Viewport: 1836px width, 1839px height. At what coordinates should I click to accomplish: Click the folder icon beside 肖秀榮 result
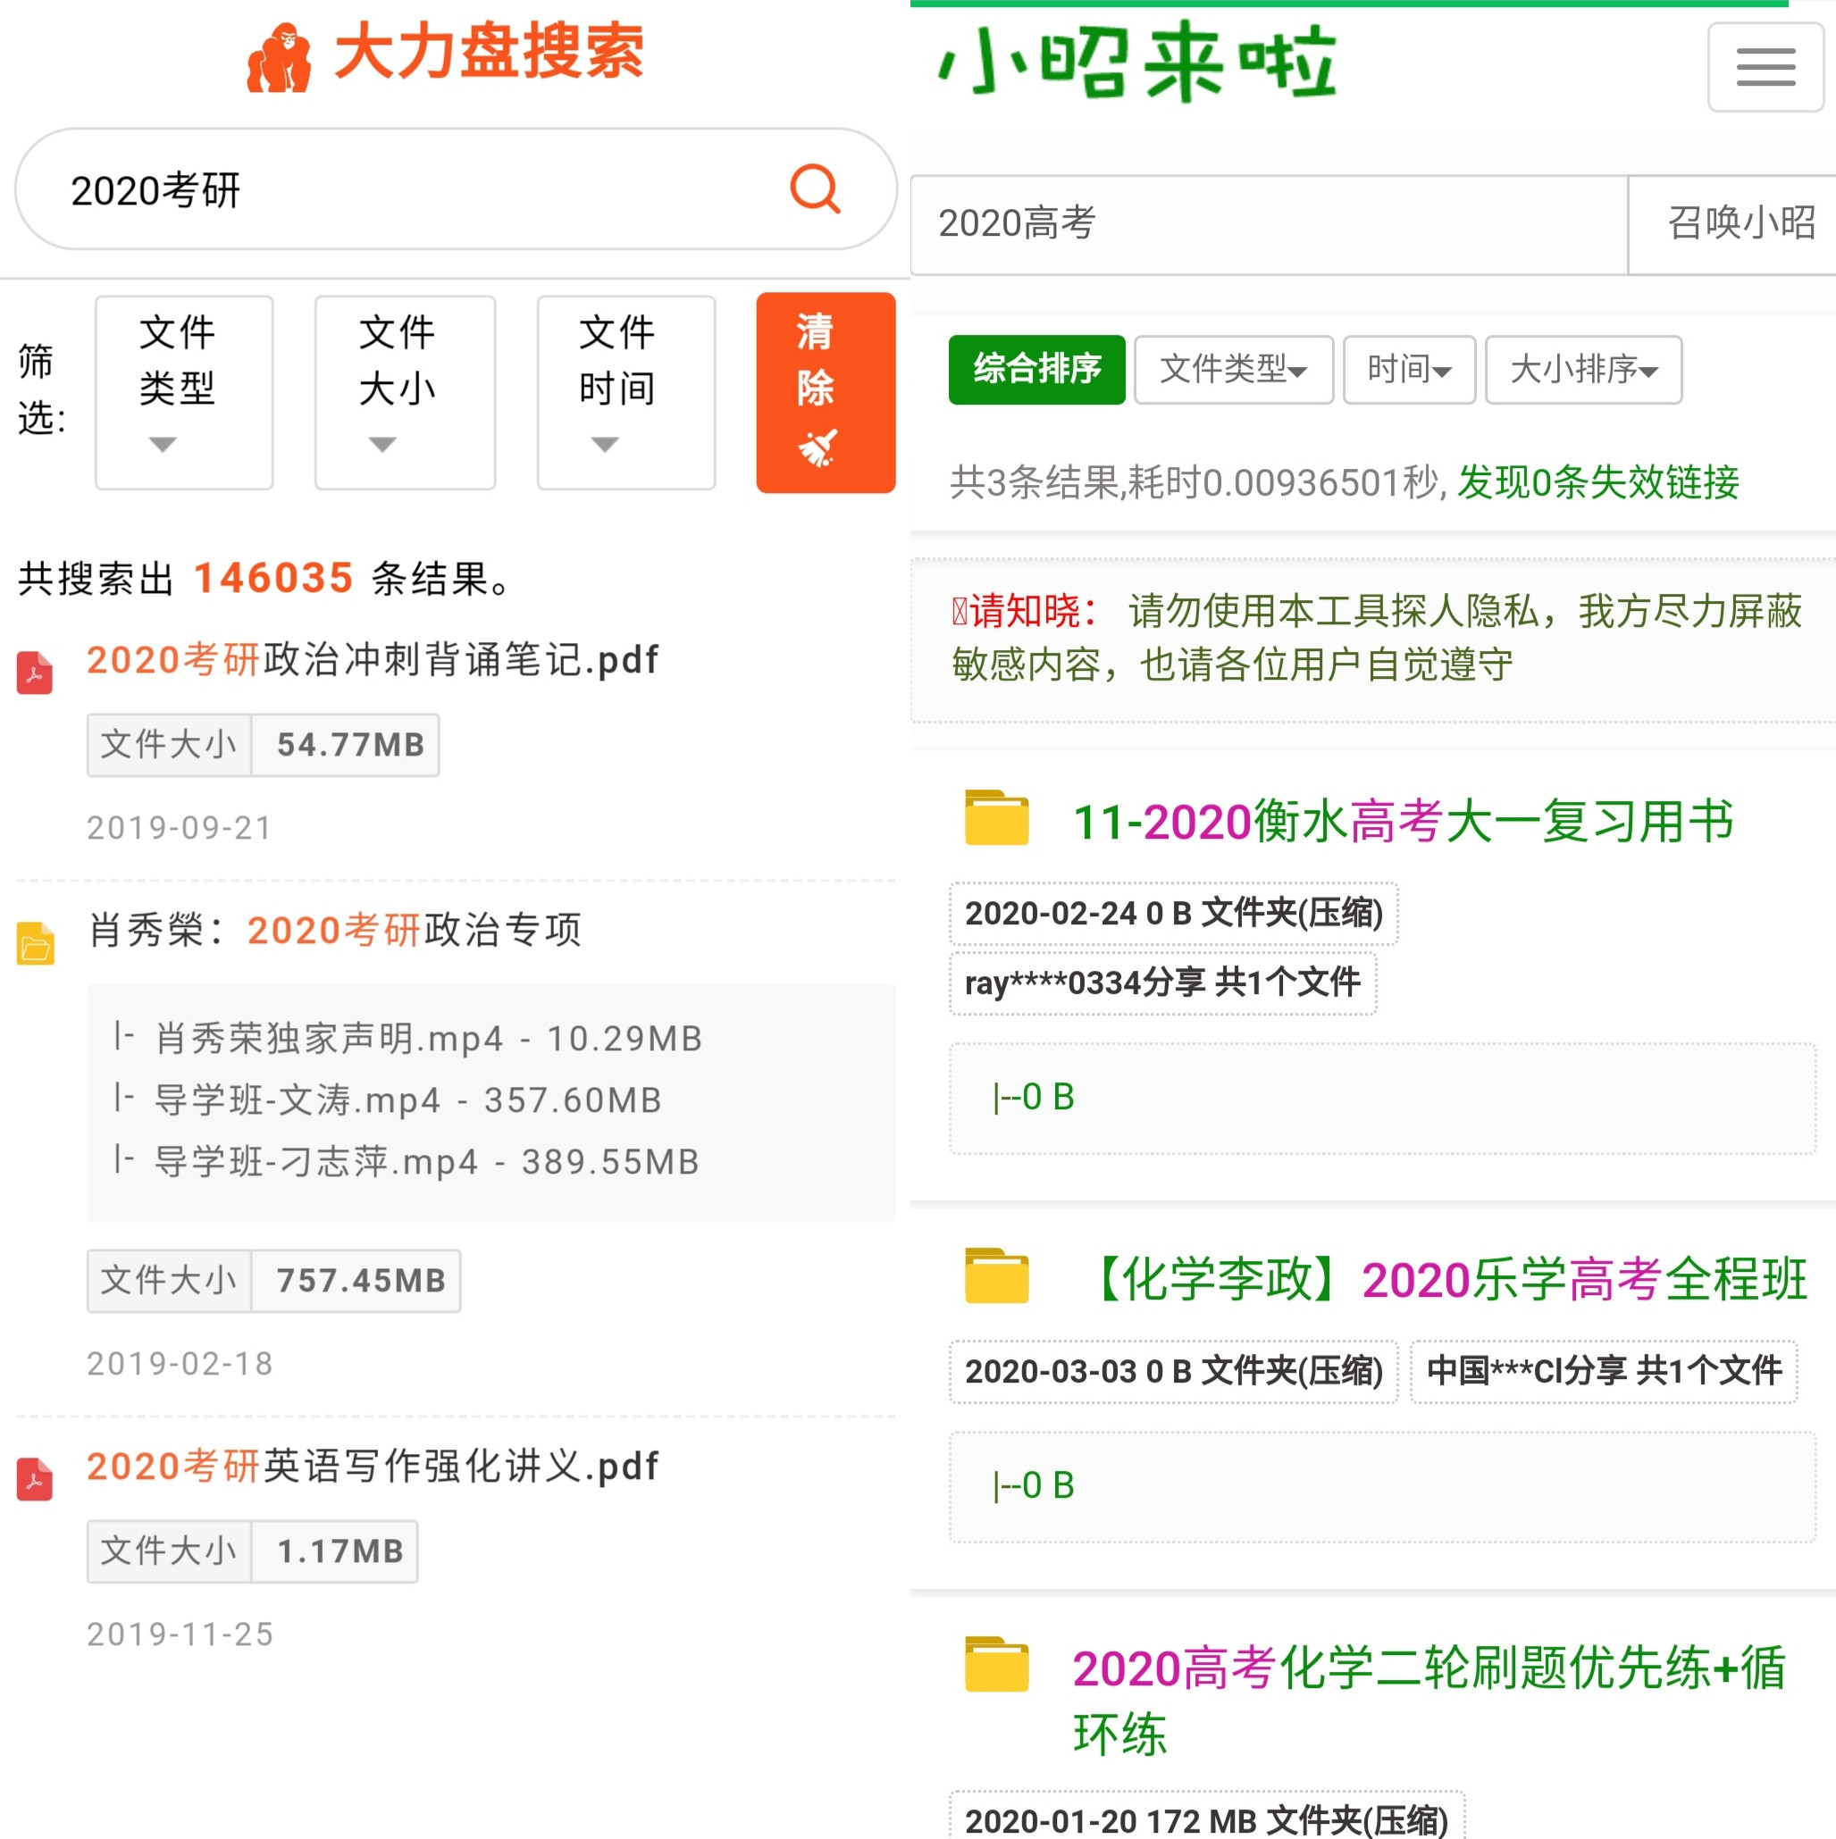(x=35, y=943)
